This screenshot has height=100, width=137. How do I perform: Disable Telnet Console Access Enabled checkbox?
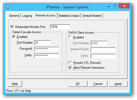(x=14, y=37)
